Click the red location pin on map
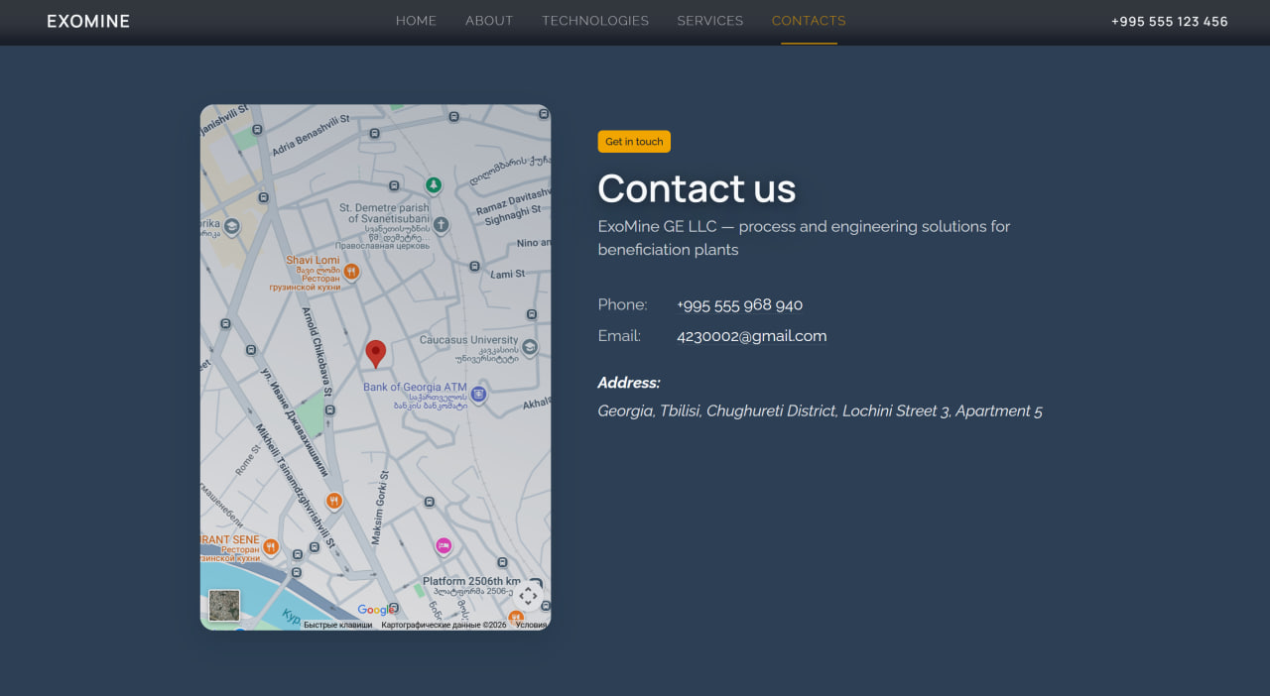The height and width of the screenshot is (696, 1270). (375, 354)
